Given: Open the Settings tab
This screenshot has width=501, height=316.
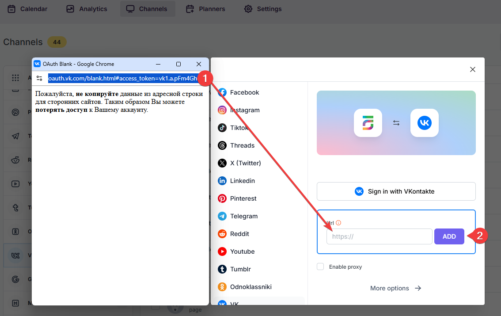Looking at the screenshot, I should click(263, 9).
